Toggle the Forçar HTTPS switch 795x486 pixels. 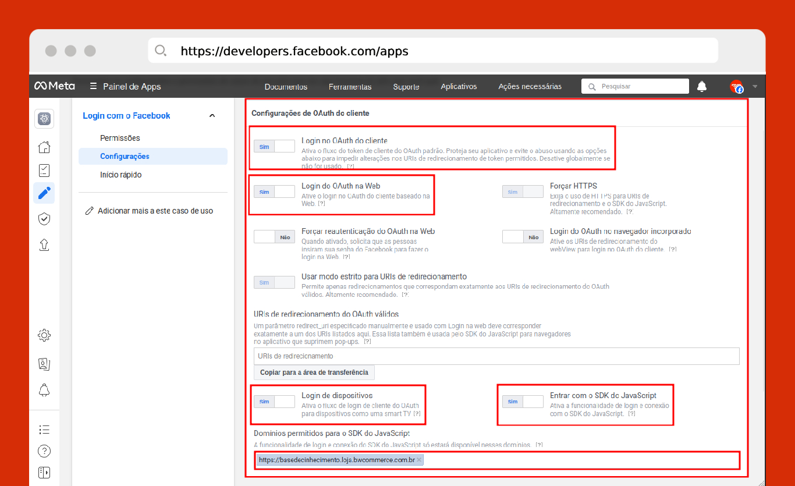pos(523,191)
